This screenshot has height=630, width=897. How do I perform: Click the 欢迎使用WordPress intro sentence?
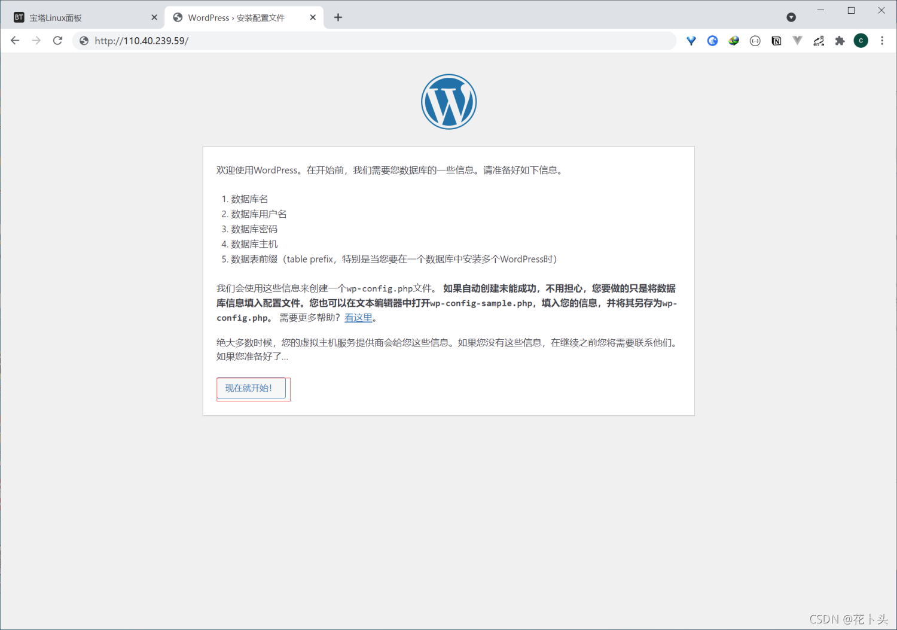click(390, 170)
